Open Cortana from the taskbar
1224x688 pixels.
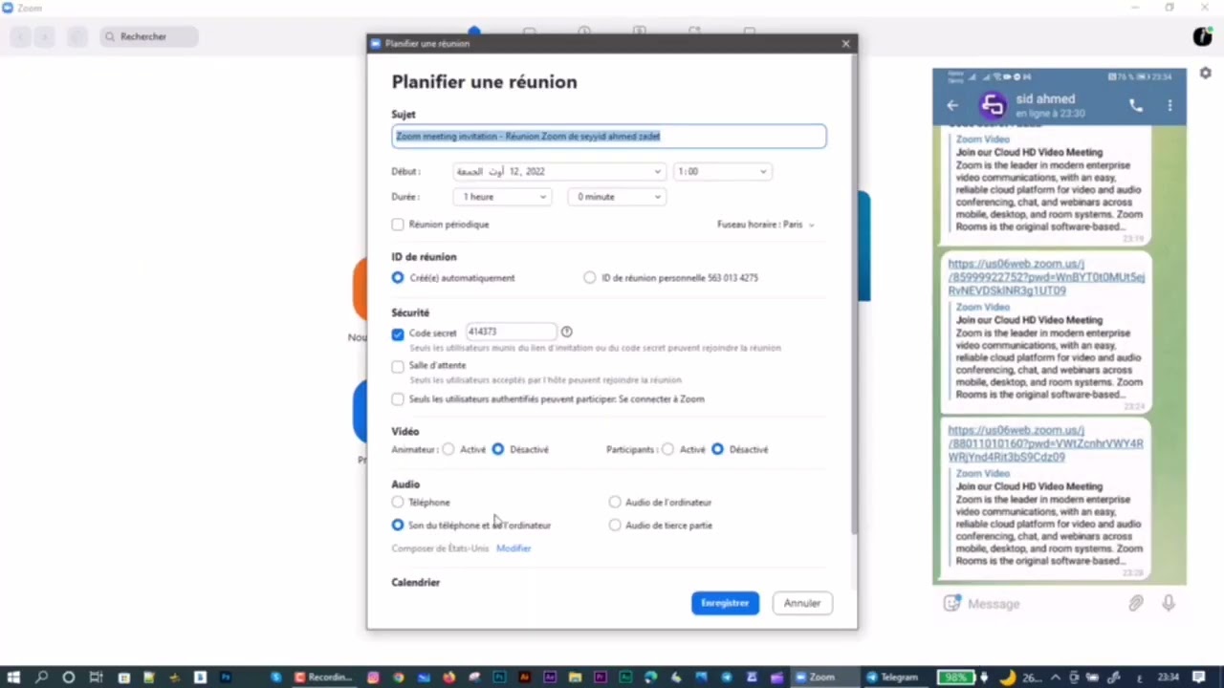[68, 677]
